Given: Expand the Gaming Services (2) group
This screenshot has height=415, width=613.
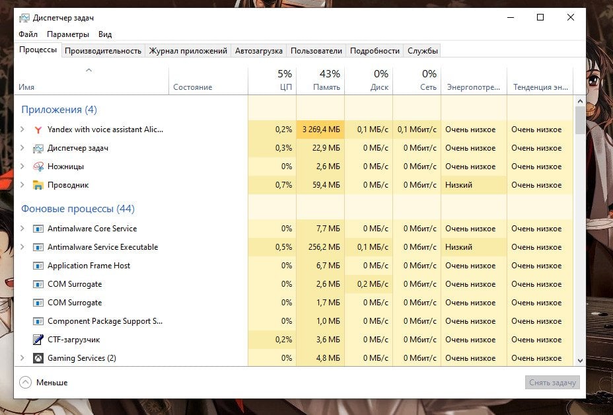Looking at the screenshot, I should [x=22, y=358].
